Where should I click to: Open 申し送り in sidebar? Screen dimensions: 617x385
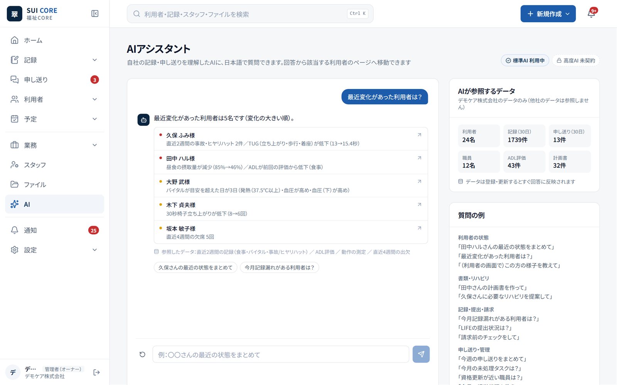click(x=55, y=80)
